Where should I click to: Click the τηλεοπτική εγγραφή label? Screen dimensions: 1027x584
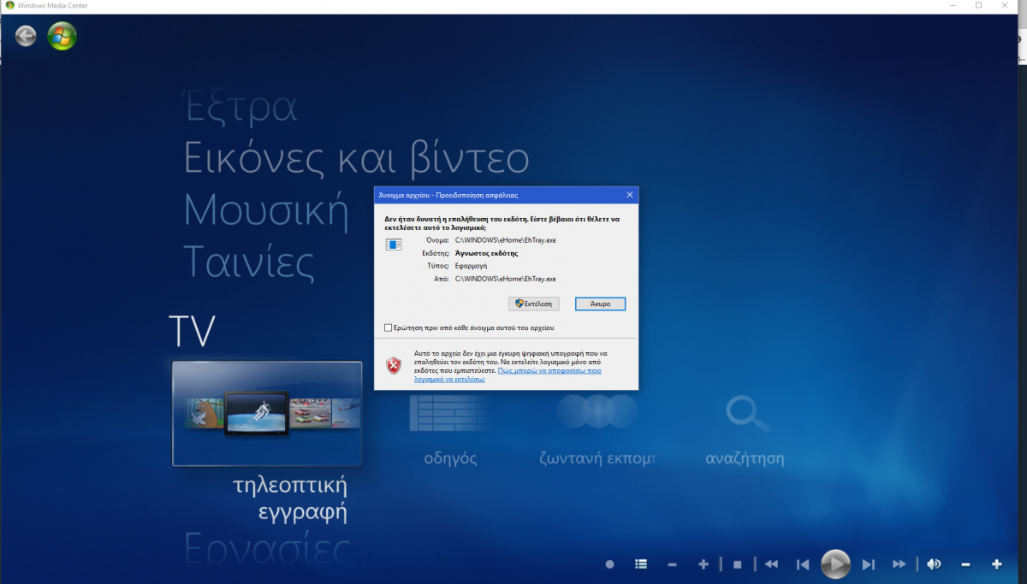tap(290, 499)
